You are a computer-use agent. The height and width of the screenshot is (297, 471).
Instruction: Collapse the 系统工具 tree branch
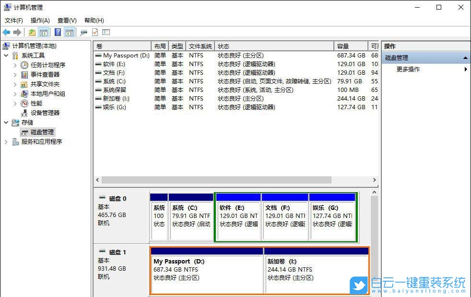pos(5,55)
